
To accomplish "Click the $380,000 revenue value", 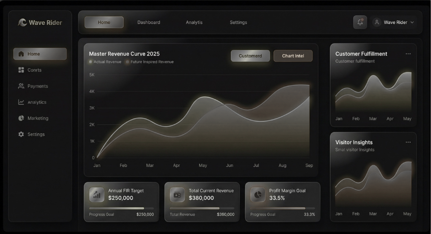I will [x=201, y=198].
